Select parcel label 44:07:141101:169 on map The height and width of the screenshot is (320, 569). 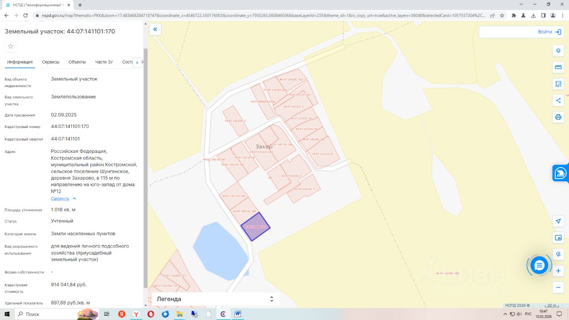[244, 212]
